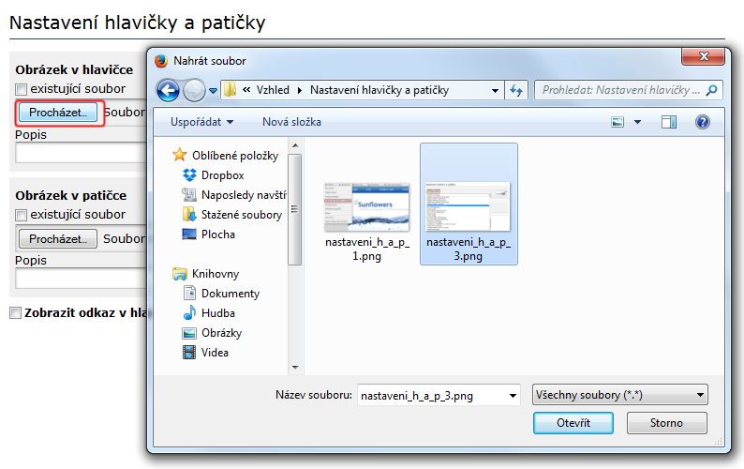Screen dimensions: 744x469
Task: Open the Všechny soubory file type dropdown
Action: click(x=618, y=396)
